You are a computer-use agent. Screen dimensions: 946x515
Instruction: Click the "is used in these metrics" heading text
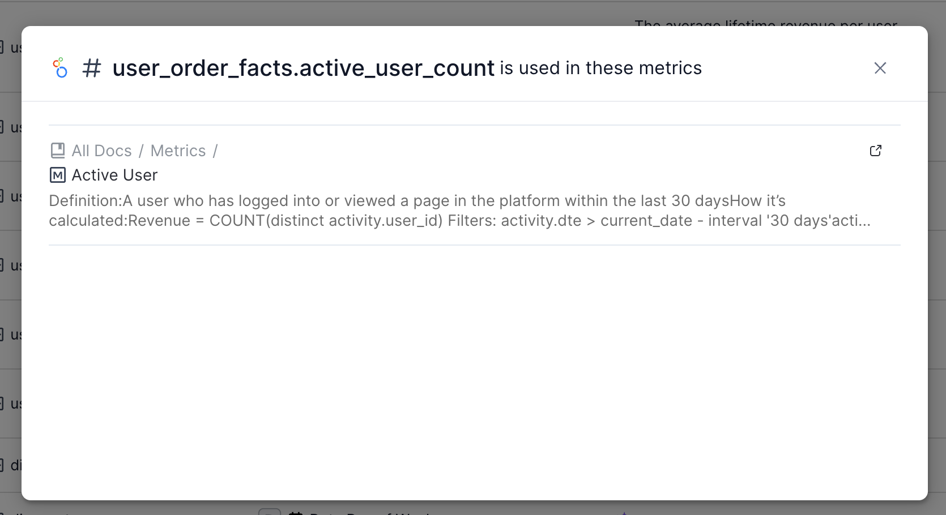pos(600,68)
